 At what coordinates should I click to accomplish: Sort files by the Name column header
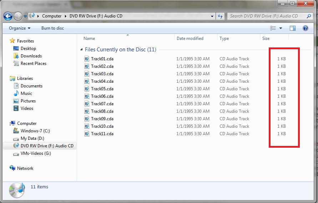pyautogui.click(x=89, y=39)
